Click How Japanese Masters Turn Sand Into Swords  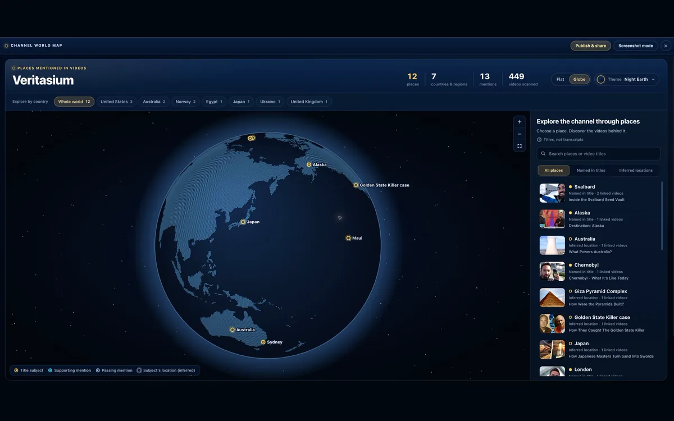(x=611, y=356)
